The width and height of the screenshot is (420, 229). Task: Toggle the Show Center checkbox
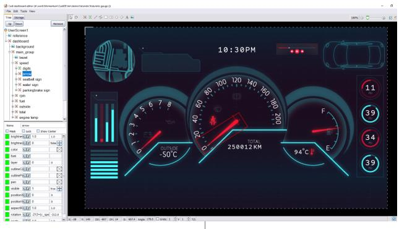coord(38,131)
